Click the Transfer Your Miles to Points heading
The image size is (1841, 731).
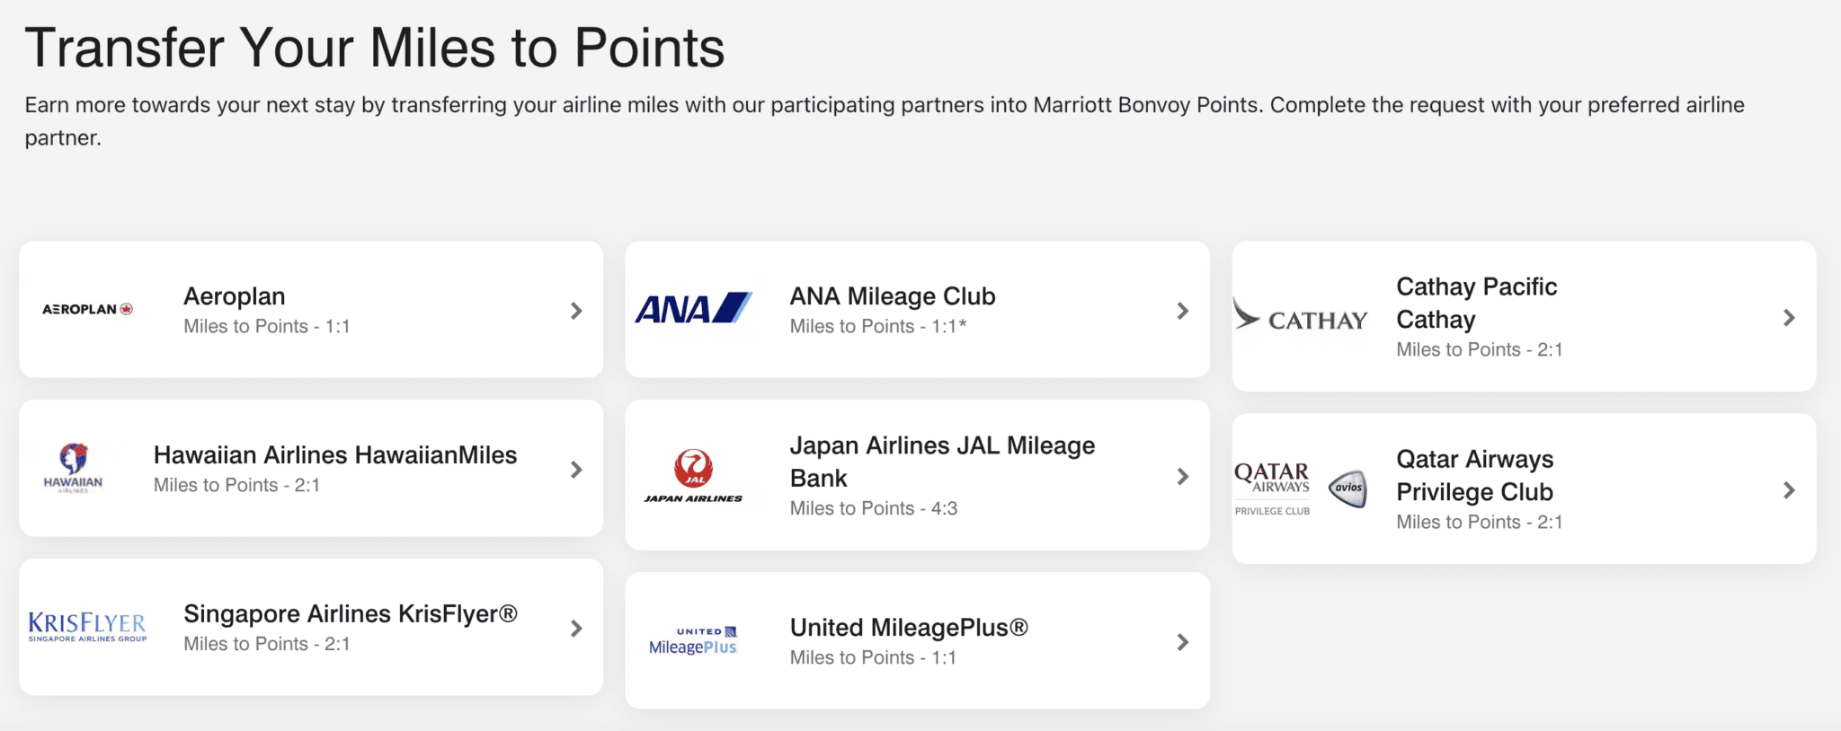point(376,48)
